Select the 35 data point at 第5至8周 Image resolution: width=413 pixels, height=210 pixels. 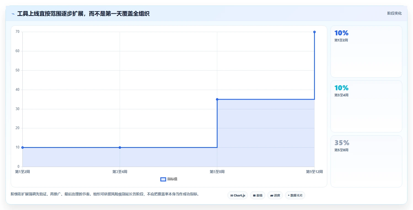[x=217, y=99]
